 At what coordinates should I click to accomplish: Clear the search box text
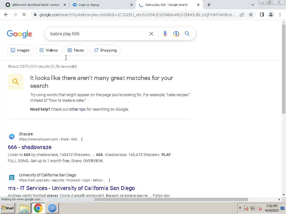[x=151, y=34]
